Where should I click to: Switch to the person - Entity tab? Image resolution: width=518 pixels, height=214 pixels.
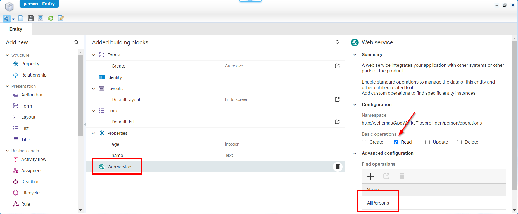click(x=39, y=4)
